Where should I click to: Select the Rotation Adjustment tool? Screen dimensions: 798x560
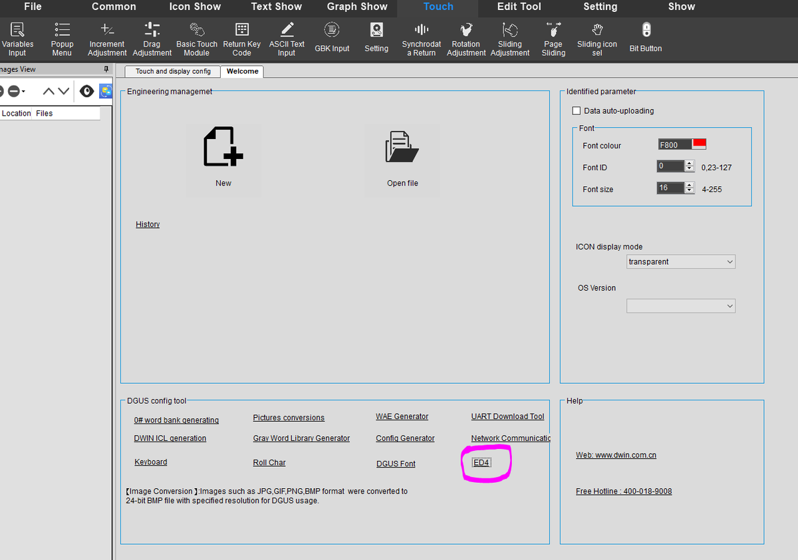click(x=466, y=39)
